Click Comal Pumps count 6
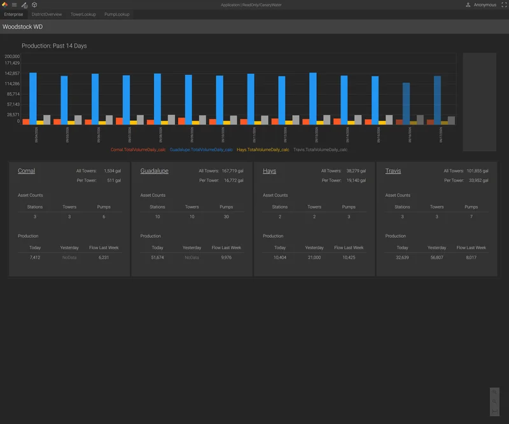509x424 pixels. (104, 217)
